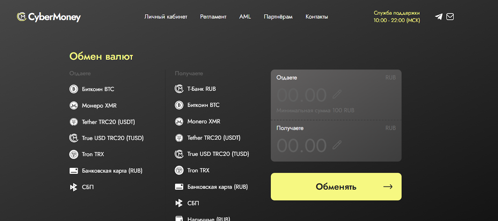The height and width of the screenshot is (221, 498).
Task: Click Т-Банк icon in Получаете column
Action: 179,89
